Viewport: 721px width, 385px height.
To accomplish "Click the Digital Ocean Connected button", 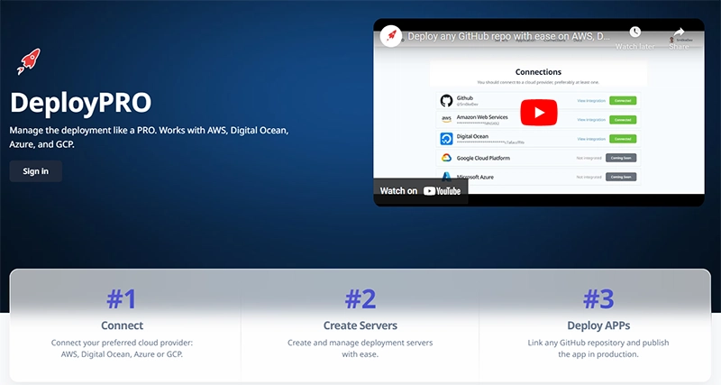I will pos(623,139).
